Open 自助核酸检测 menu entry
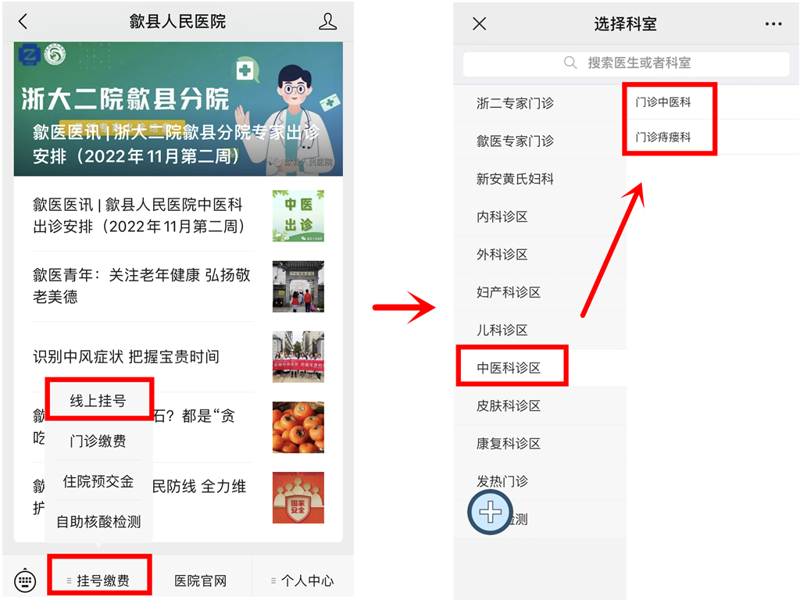This screenshot has width=800, height=600. tap(98, 521)
